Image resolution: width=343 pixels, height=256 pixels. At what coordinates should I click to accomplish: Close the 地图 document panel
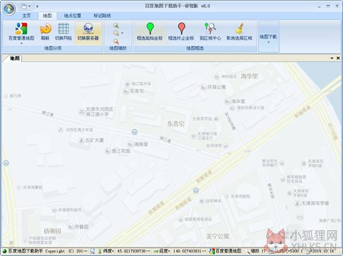338,58
